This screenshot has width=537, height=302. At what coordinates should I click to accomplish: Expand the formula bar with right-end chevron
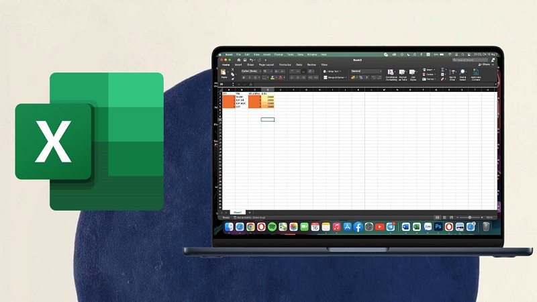pos(495,85)
